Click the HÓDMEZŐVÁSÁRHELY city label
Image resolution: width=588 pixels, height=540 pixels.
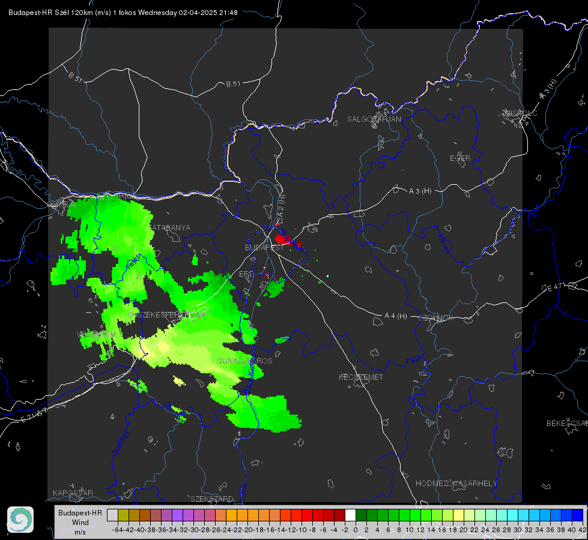(x=456, y=484)
